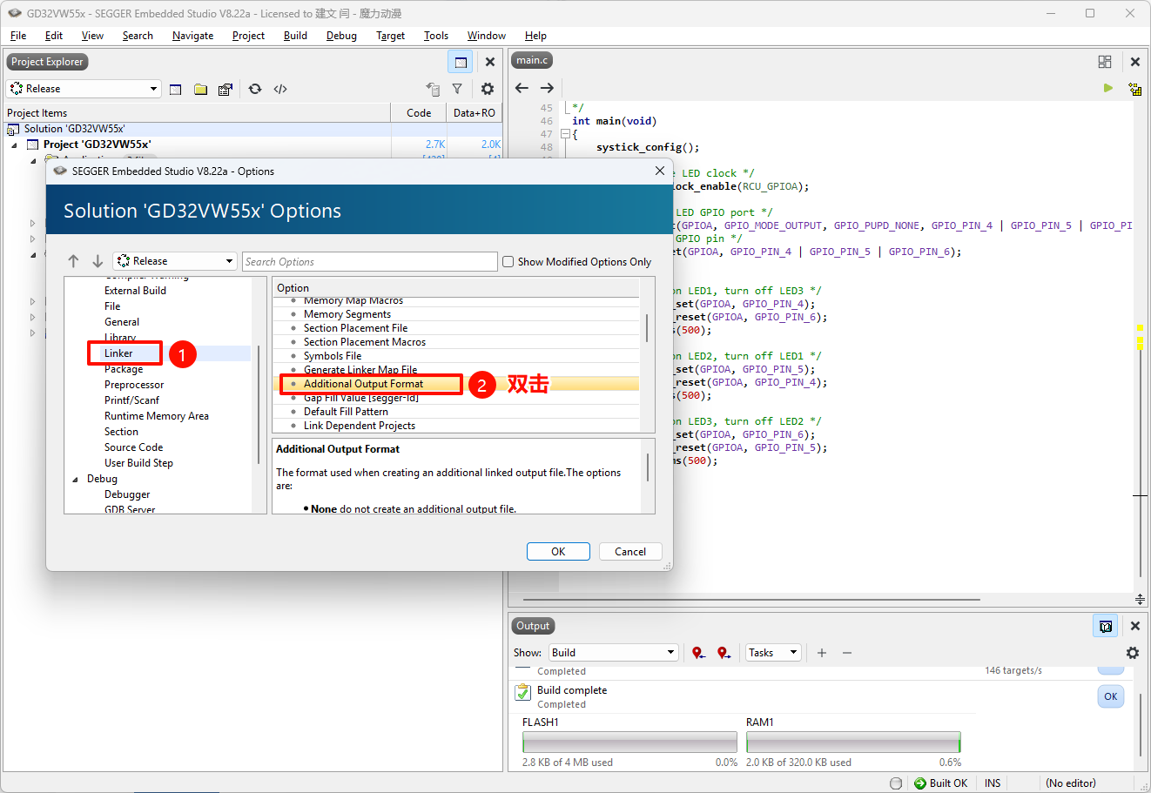Click the refresh/synchronize icon in Project Explorer
This screenshot has width=1151, height=793.
(x=255, y=89)
